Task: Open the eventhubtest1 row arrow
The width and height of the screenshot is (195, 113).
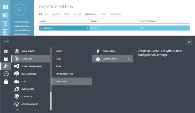Action: tap(87, 28)
